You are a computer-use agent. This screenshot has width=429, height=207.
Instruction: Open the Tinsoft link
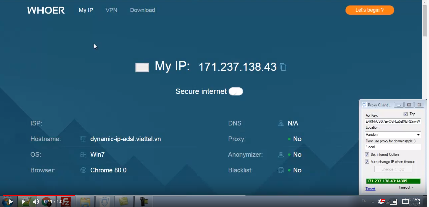[x=370, y=189]
